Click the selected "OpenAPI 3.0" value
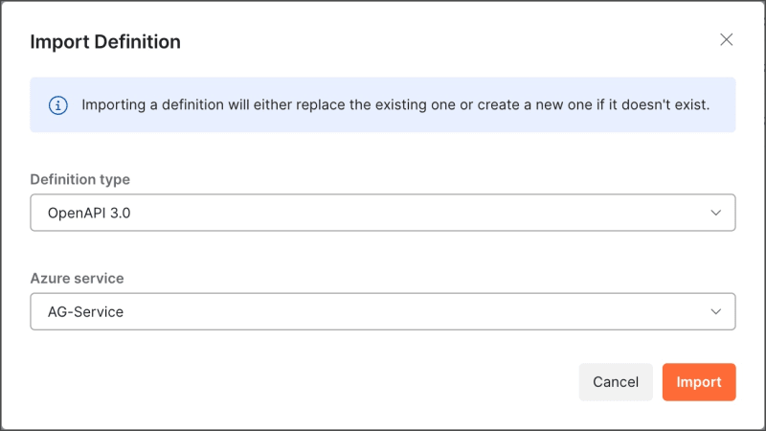 (89, 214)
